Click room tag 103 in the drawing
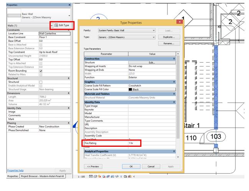249x191 pixels. pos(216,136)
